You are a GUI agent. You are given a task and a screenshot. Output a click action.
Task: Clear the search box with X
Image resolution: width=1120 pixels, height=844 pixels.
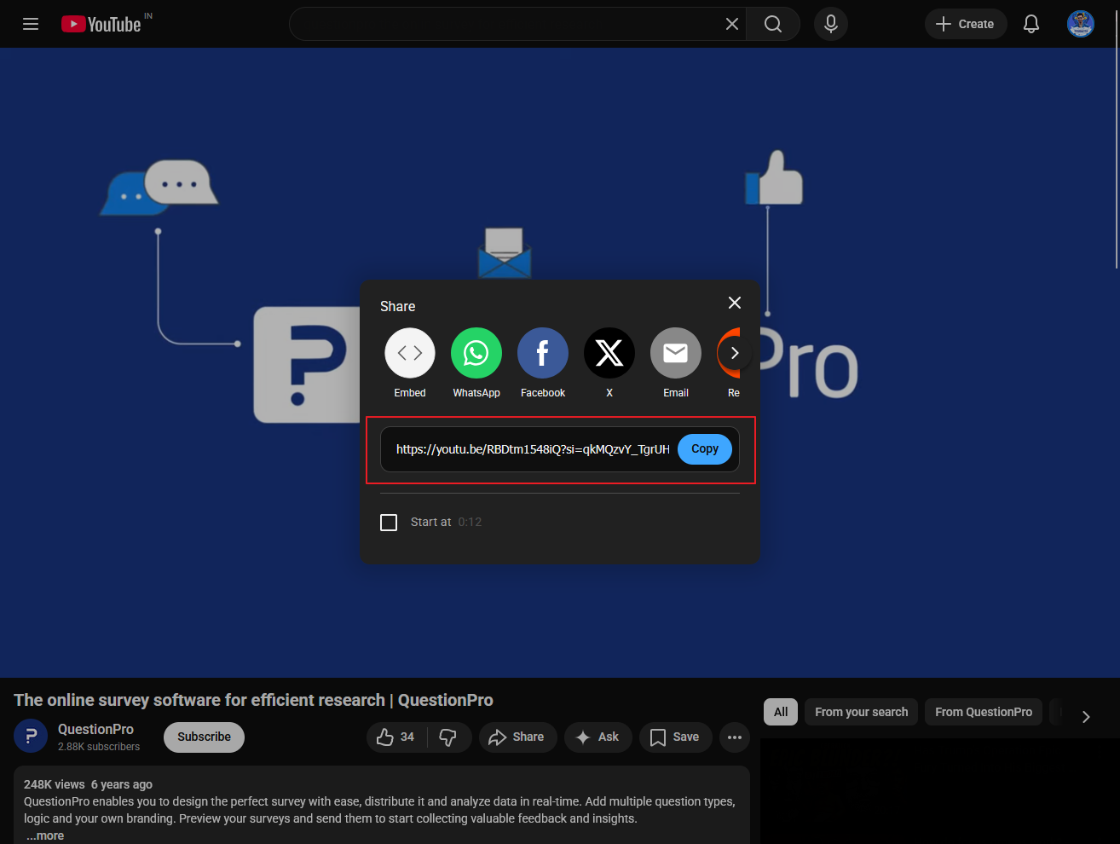pos(731,24)
